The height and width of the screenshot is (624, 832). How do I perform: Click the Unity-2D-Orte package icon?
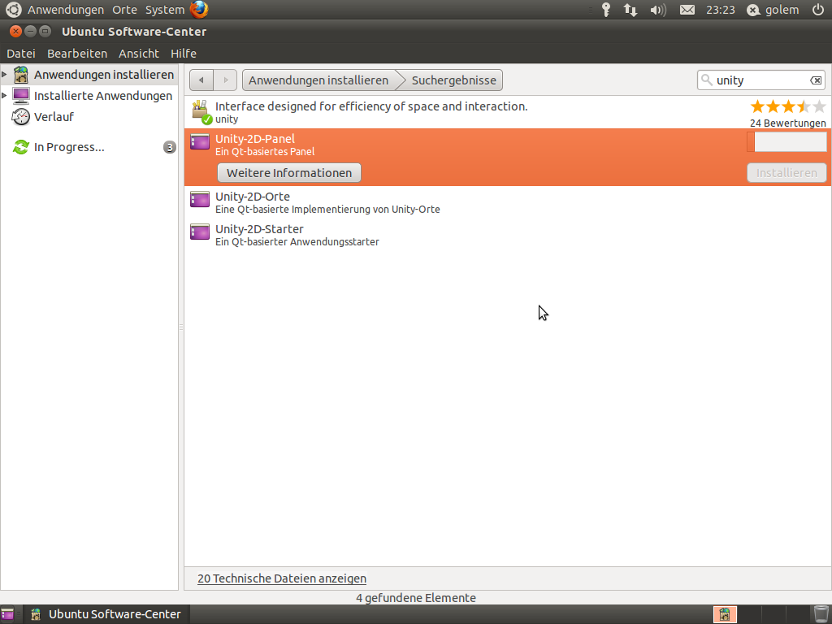click(x=199, y=200)
